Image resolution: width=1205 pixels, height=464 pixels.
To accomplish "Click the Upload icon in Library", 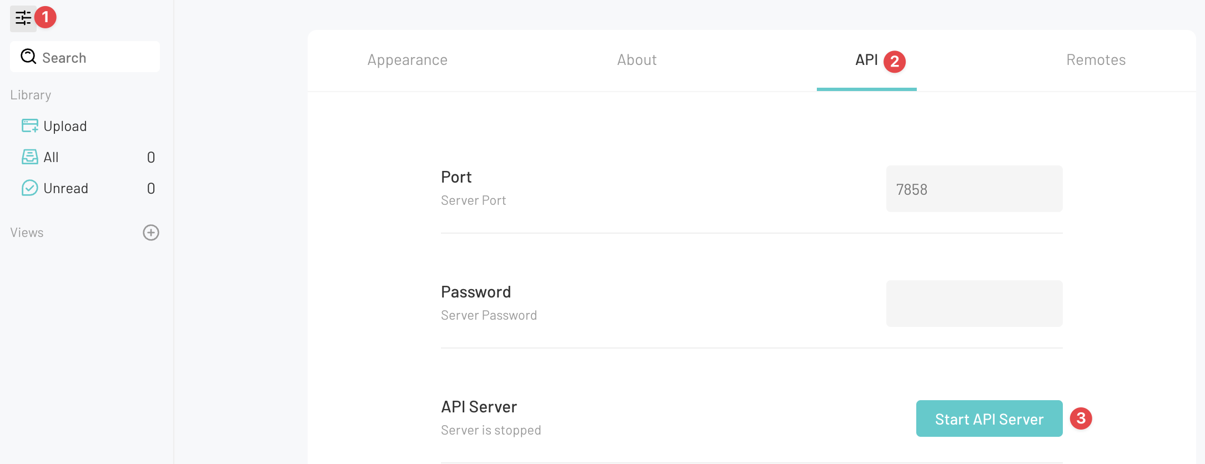I will (29, 126).
